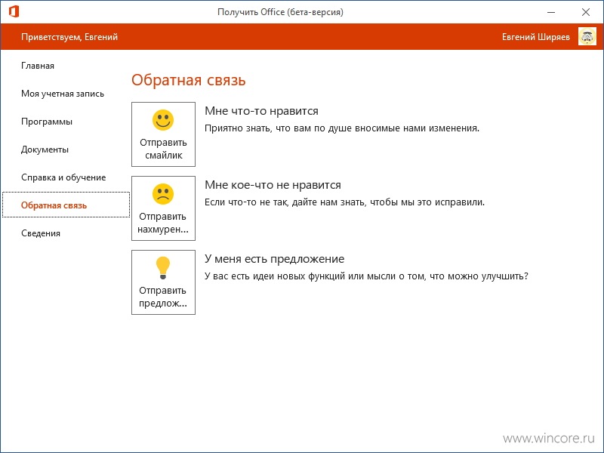Image resolution: width=604 pixels, height=453 pixels.
Task: Go to Моя учетная запись
Action: click(63, 94)
